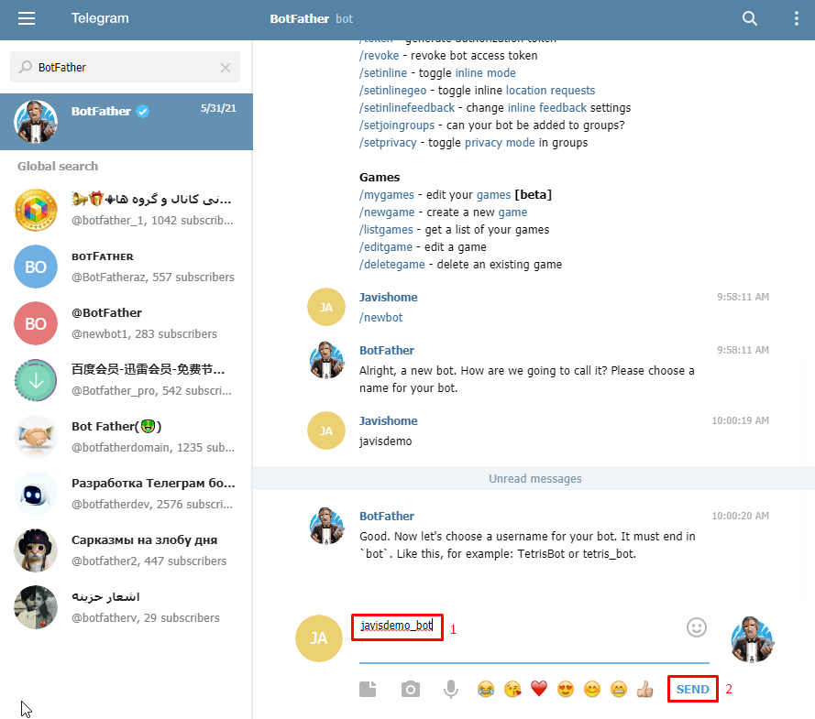Click the /editgame command link
Image resolution: width=815 pixels, height=719 pixels.
pyautogui.click(x=386, y=247)
